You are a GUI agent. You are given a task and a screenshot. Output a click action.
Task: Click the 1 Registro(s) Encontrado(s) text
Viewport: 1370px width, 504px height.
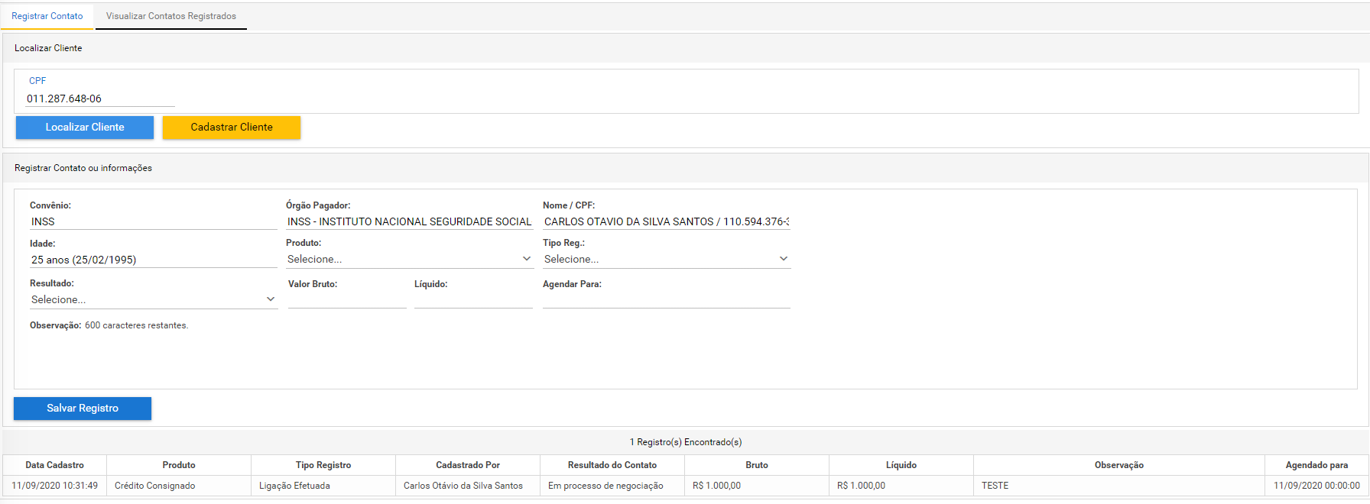(686, 442)
